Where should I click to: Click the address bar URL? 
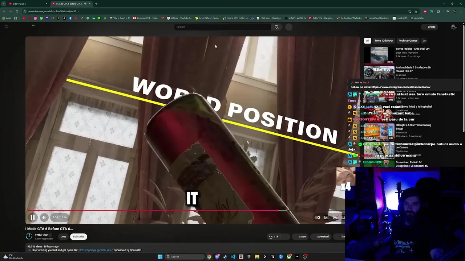pyautogui.click(x=53, y=11)
